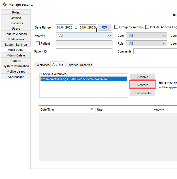The width and height of the screenshot is (177, 179).
Task: Click the List Results button
Action: 143,93
